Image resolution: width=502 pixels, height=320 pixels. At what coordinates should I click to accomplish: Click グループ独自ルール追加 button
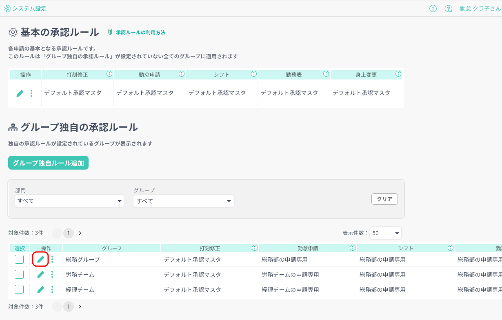pos(49,163)
